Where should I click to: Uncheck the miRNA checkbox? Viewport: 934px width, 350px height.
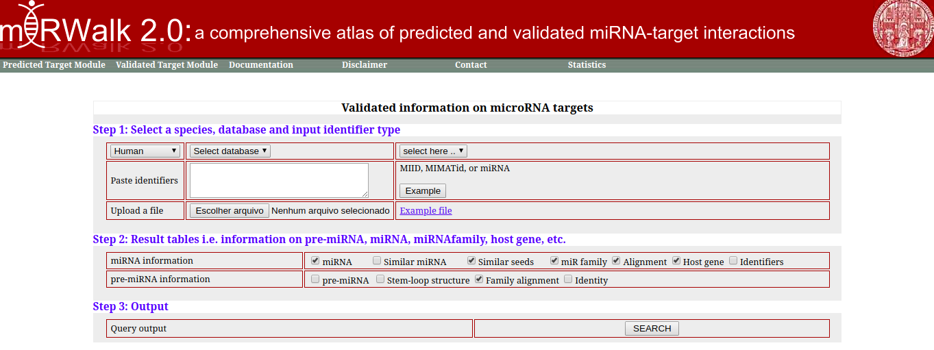click(315, 261)
